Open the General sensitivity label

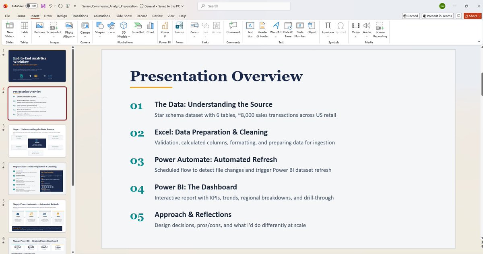point(147,6)
